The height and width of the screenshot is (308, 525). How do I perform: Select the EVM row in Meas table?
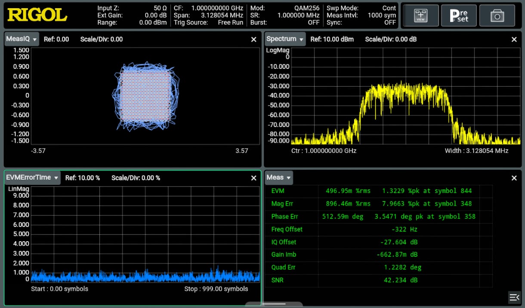[x=378, y=191]
